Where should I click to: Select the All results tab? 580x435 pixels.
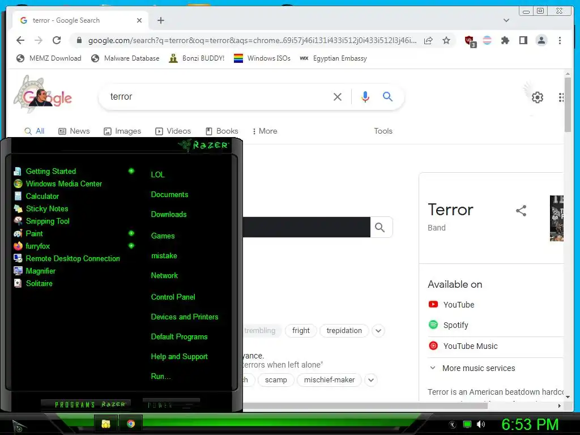click(x=34, y=131)
